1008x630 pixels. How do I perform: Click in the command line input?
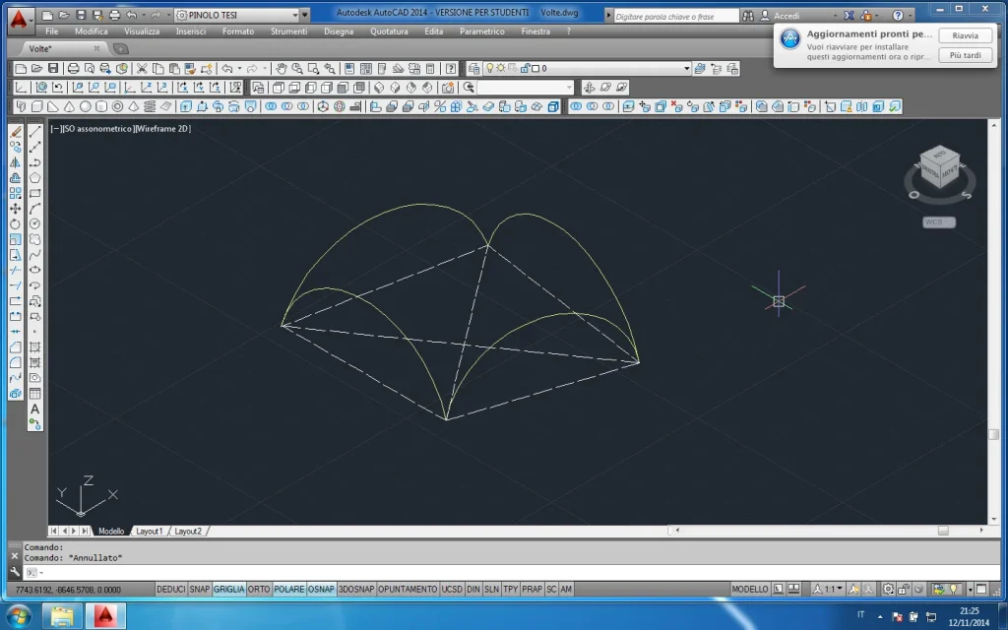click(514, 572)
